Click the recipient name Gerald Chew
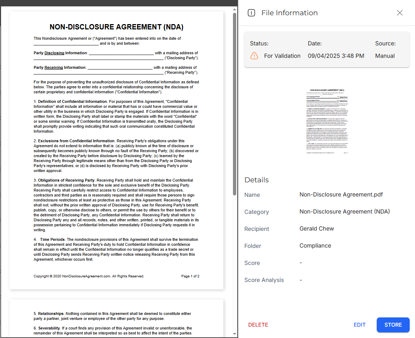 click(x=317, y=229)
